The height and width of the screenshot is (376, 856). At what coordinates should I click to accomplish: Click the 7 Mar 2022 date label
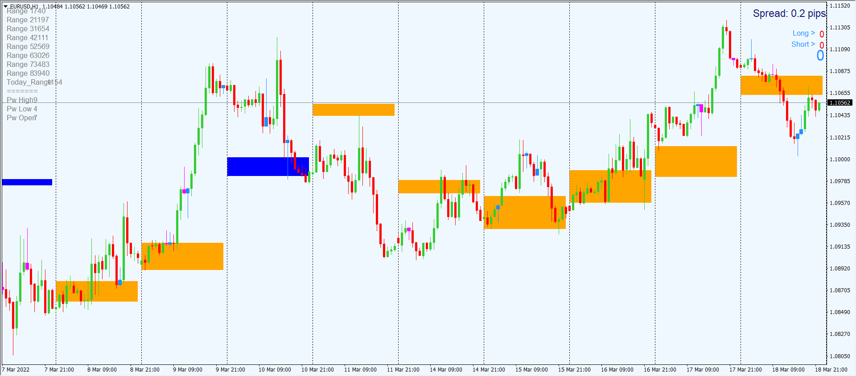pyautogui.click(x=16, y=370)
